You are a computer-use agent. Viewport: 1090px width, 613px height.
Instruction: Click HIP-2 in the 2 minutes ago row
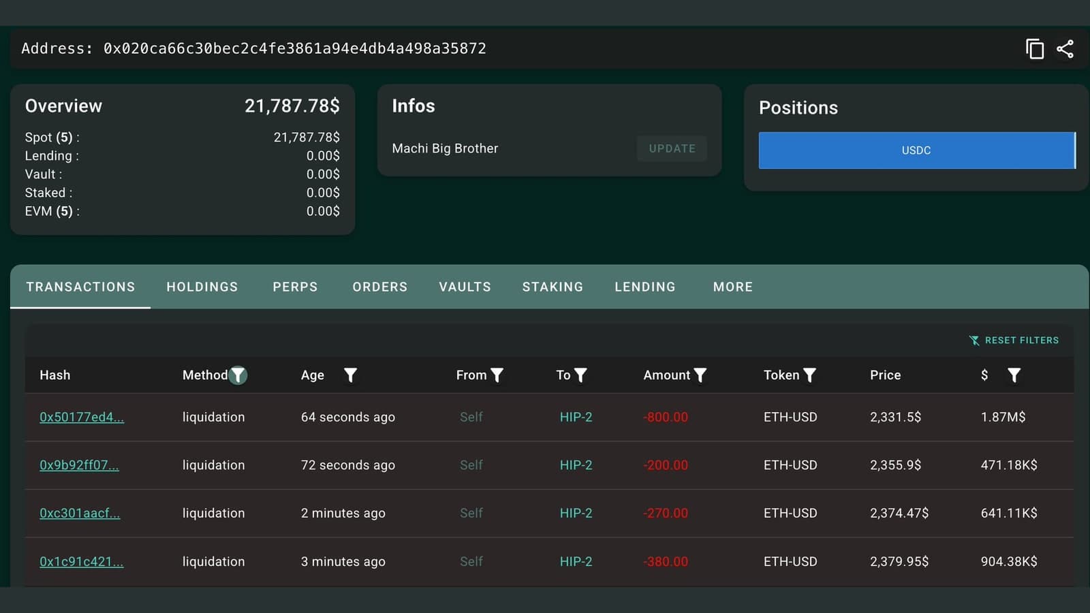[x=576, y=513]
